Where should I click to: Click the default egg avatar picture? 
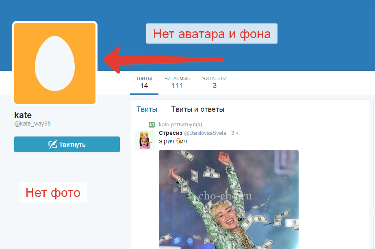pyautogui.click(x=55, y=63)
